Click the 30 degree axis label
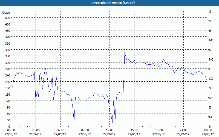Viewport: 219px width, 137px height. (x=8, y=120)
